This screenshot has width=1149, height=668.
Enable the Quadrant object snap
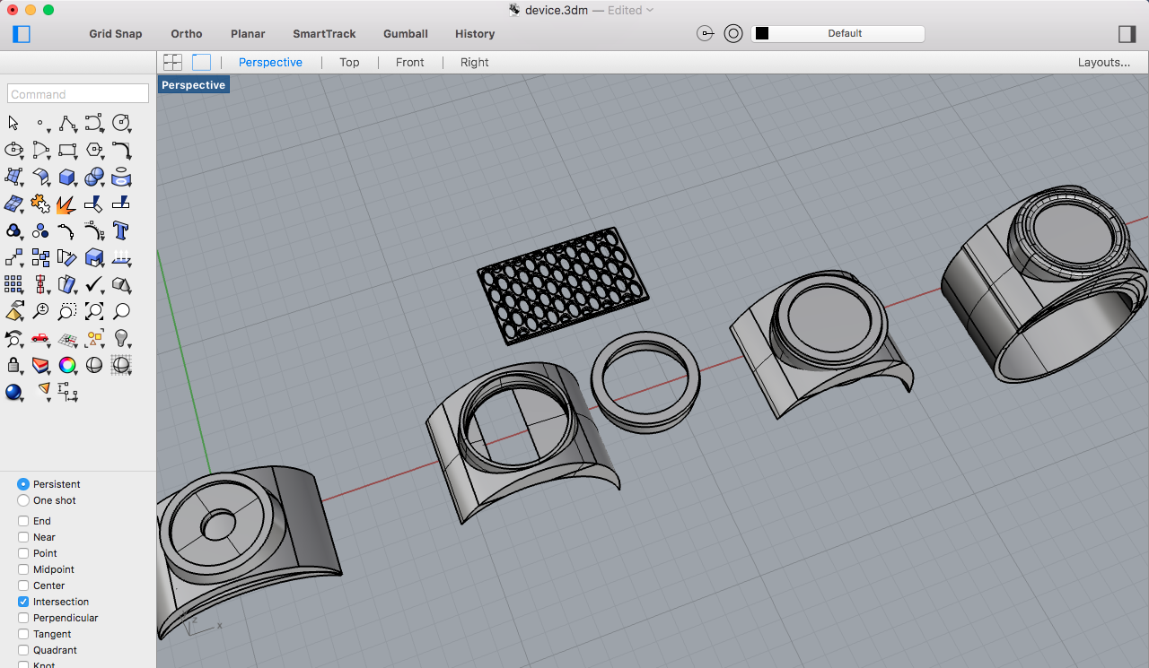pos(23,650)
